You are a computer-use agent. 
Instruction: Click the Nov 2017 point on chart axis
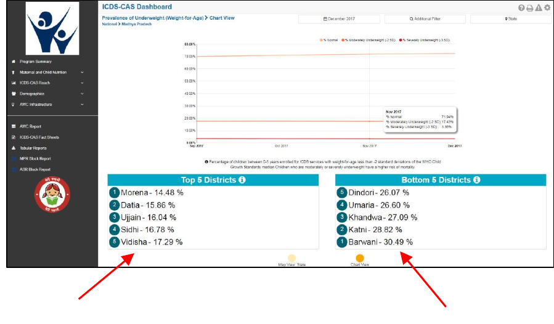click(370, 146)
